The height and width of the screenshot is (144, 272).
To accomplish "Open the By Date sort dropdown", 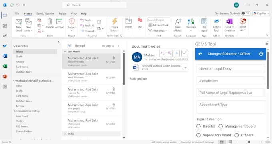I will [x=108, y=46].
